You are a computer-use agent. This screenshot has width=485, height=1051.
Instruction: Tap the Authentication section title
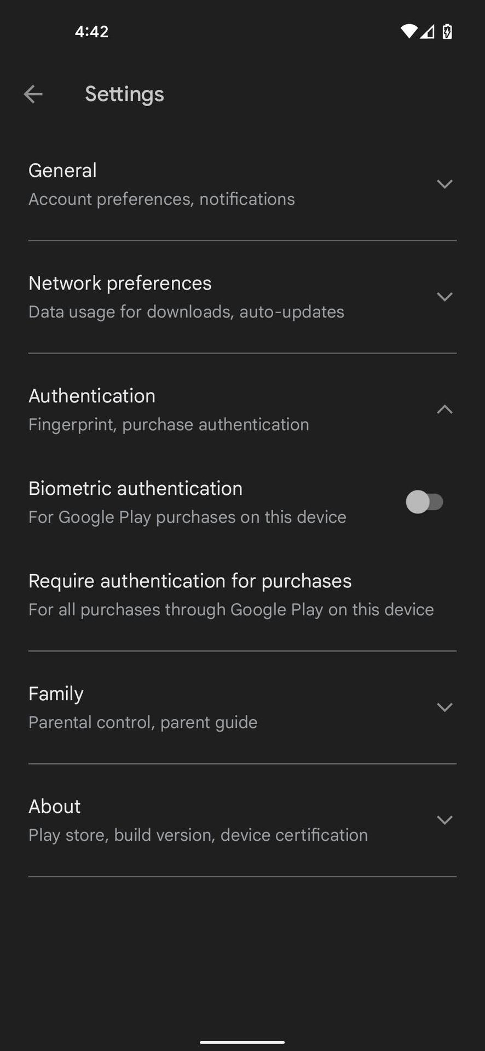92,396
